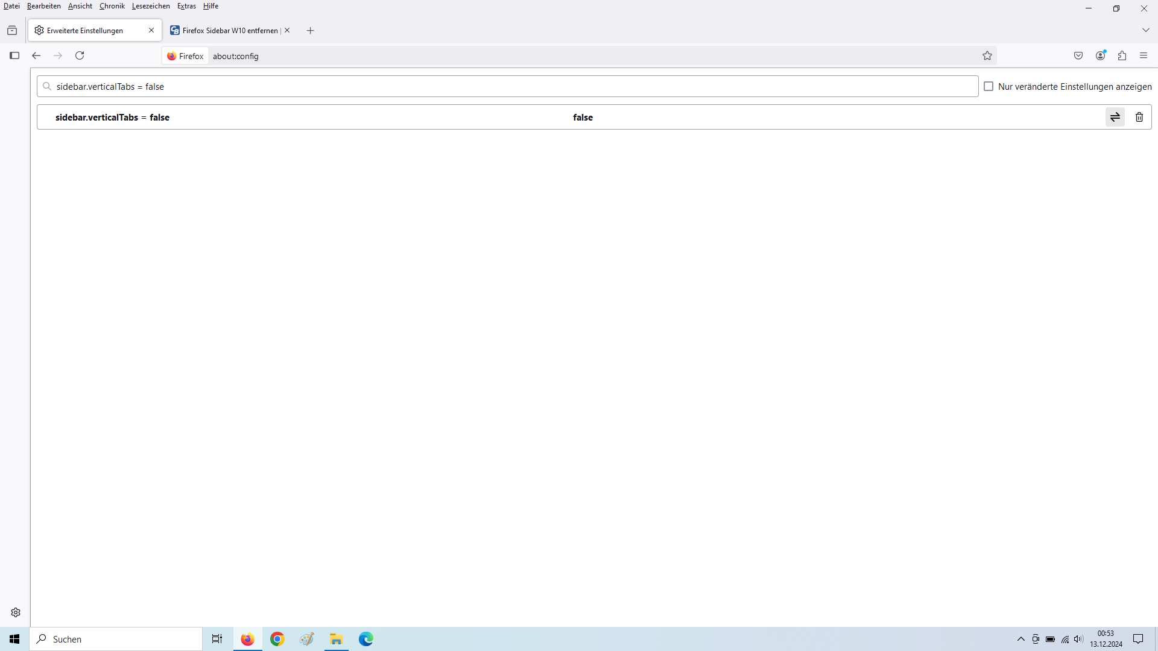Delete the sidebar.verticalTabs preference entry
1158x651 pixels.
(x=1139, y=117)
